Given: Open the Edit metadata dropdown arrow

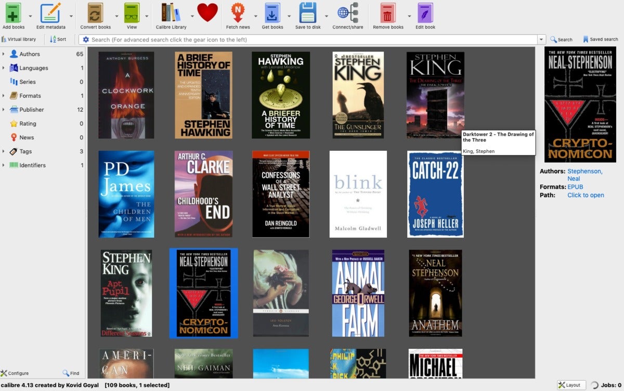Looking at the screenshot, I should click(71, 16).
